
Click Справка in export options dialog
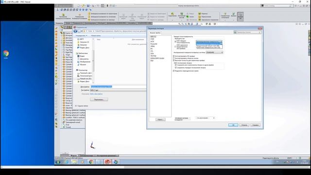tap(255, 125)
